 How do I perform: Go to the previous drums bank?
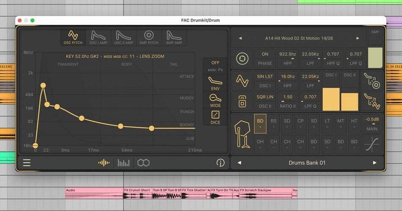point(239,162)
